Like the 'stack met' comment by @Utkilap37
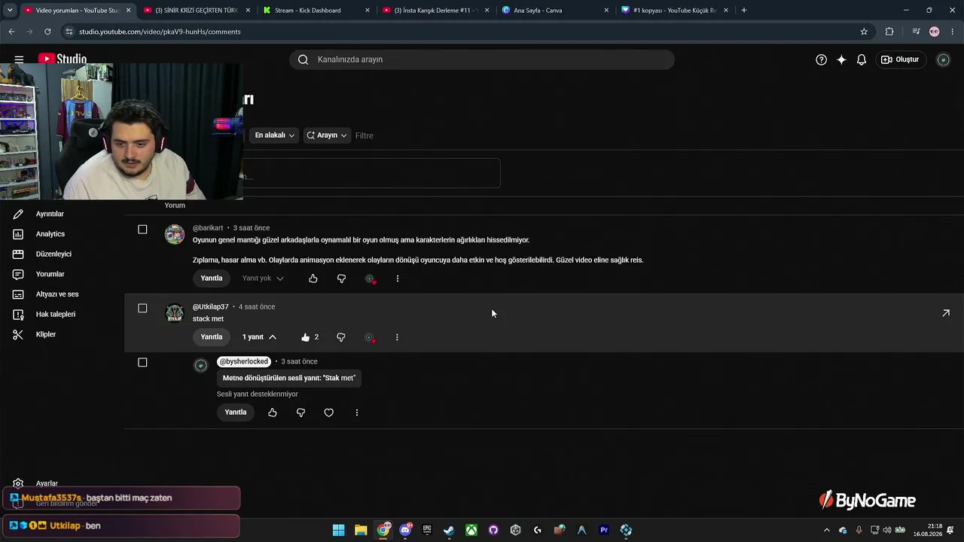Image resolution: width=964 pixels, height=542 pixels. pyautogui.click(x=305, y=337)
